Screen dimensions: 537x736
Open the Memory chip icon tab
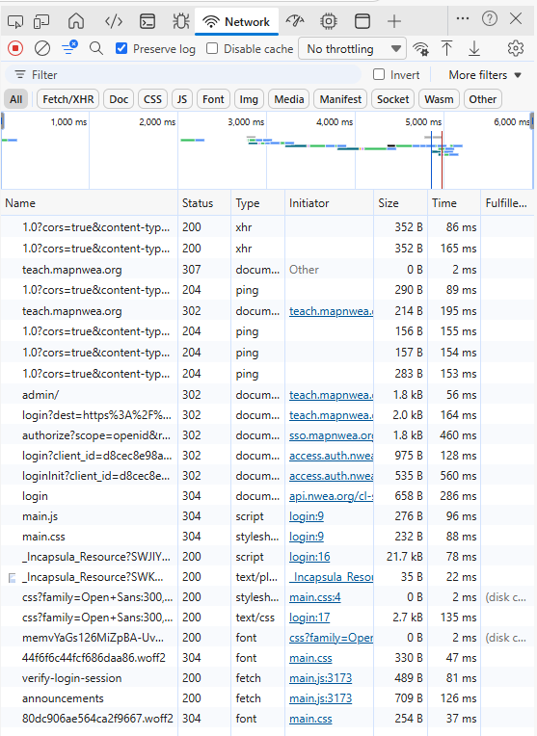pyautogui.click(x=329, y=21)
